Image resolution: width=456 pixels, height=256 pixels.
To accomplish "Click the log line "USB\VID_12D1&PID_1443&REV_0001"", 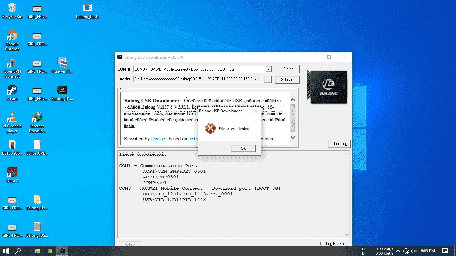I will click(x=188, y=194).
